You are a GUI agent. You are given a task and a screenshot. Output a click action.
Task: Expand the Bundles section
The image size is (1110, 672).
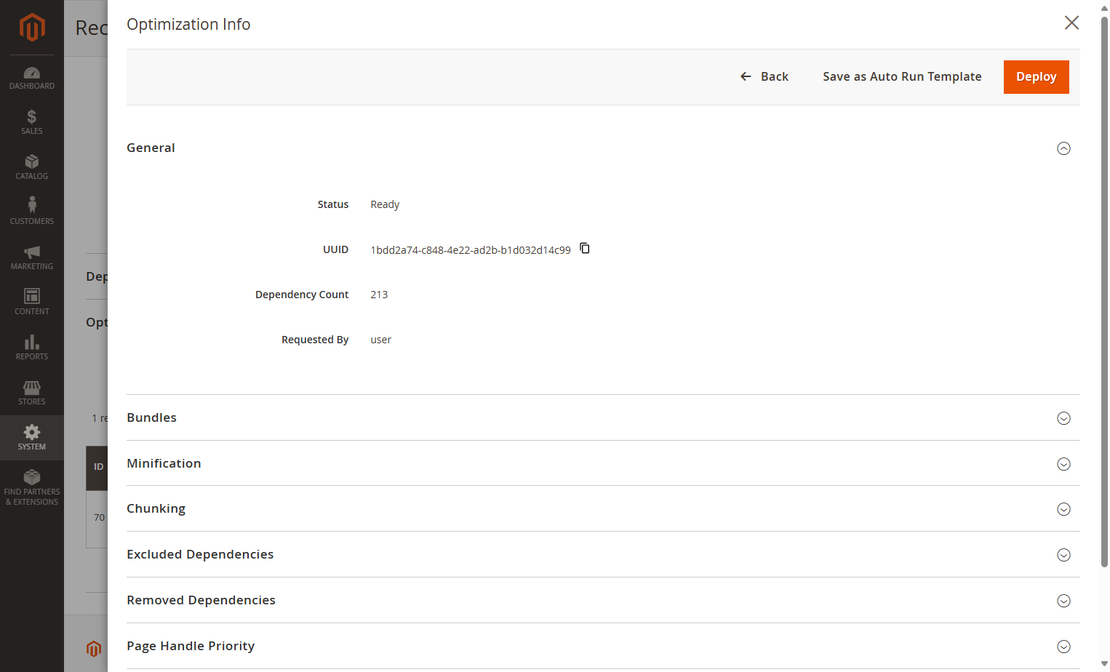tap(1063, 418)
